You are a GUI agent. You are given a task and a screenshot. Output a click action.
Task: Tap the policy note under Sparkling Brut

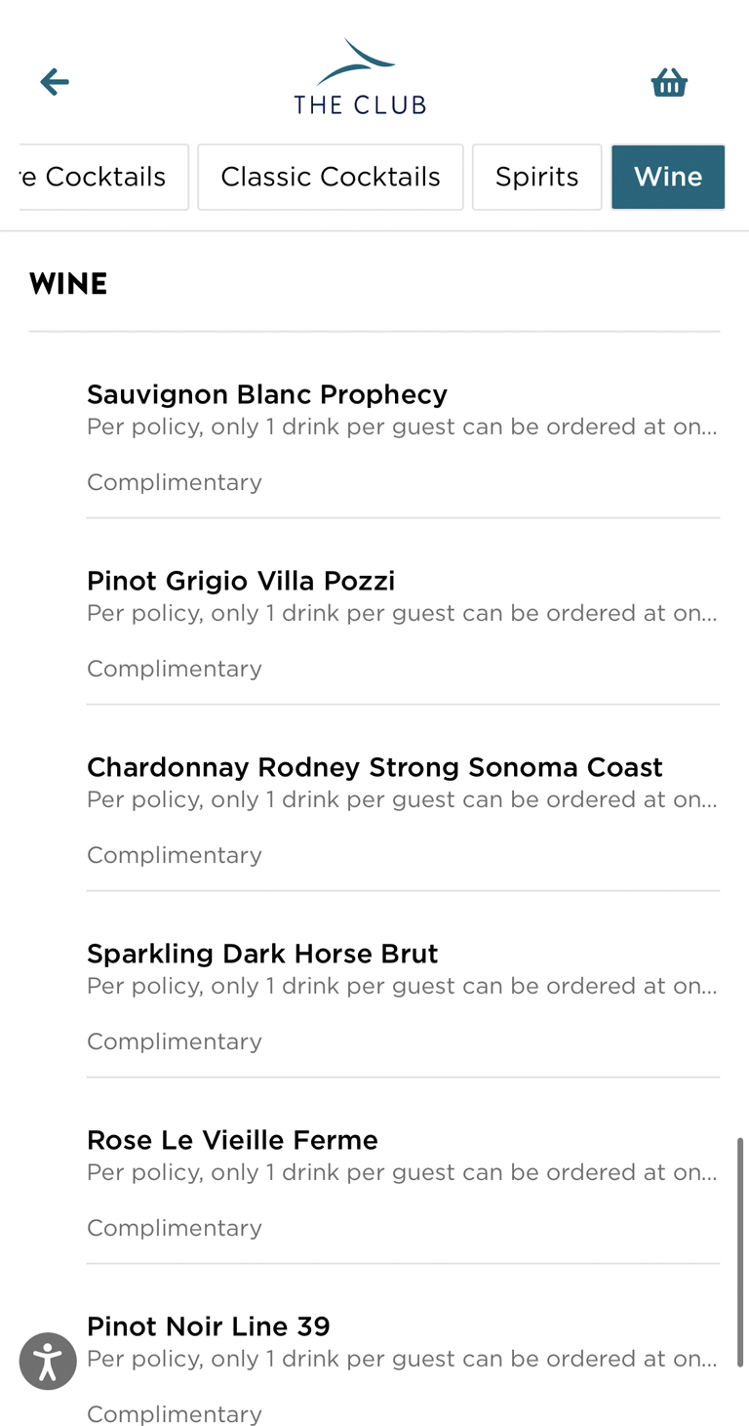402,987
